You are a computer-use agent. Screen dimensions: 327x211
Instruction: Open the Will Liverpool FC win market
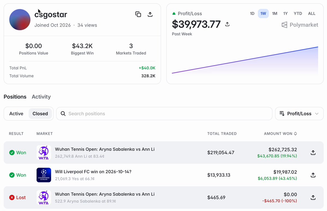(x=93, y=172)
